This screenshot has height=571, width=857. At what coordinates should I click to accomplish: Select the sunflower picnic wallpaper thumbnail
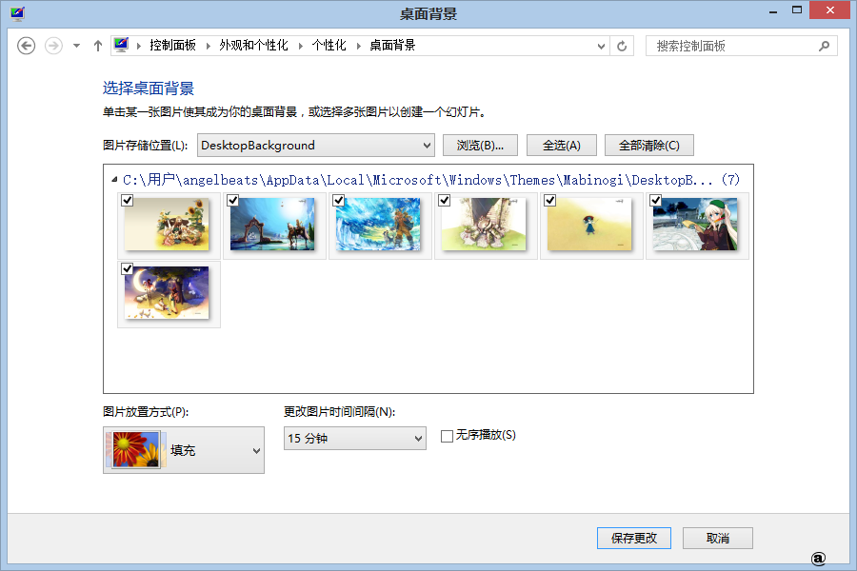pos(167,224)
